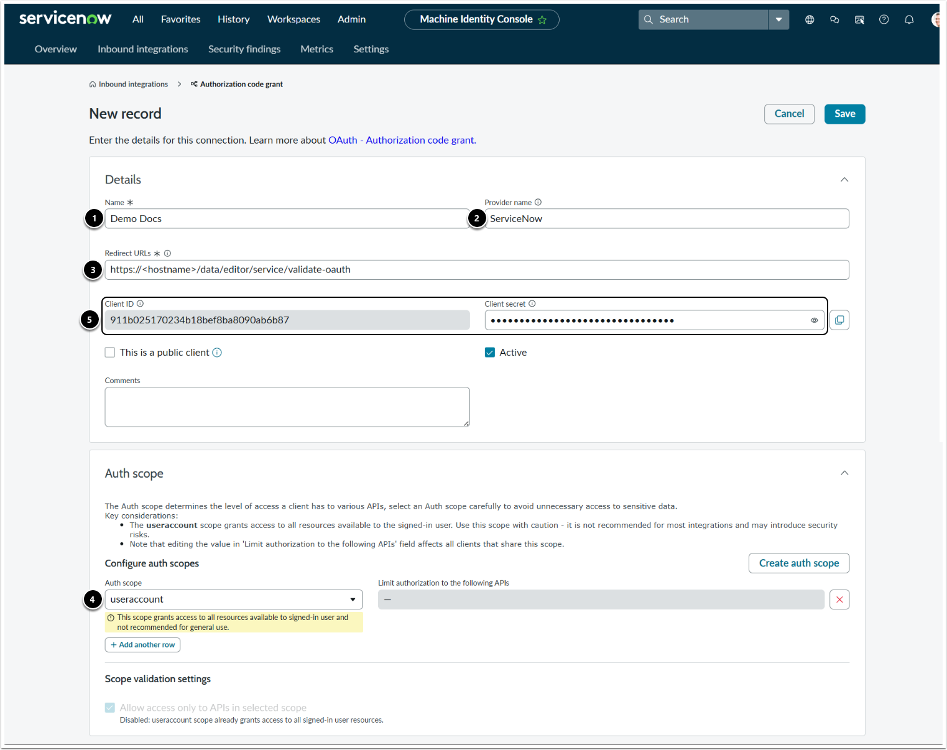The width and height of the screenshot is (947, 750).
Task: Click the Save button
Action: tap(844, 114)
